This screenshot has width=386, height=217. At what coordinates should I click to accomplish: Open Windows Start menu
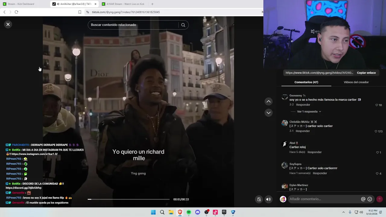pyautogui.click(x=153, y=212)
